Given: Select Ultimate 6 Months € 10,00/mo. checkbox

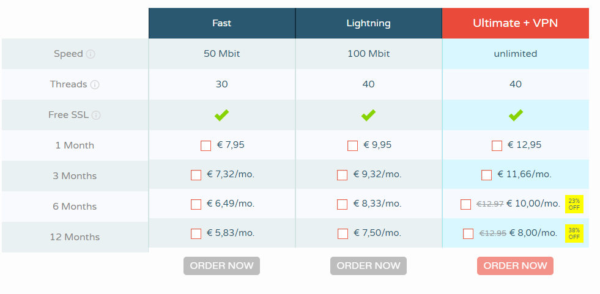Looking at the screenshot, I should pyautogui.click(x=465, y=205).
